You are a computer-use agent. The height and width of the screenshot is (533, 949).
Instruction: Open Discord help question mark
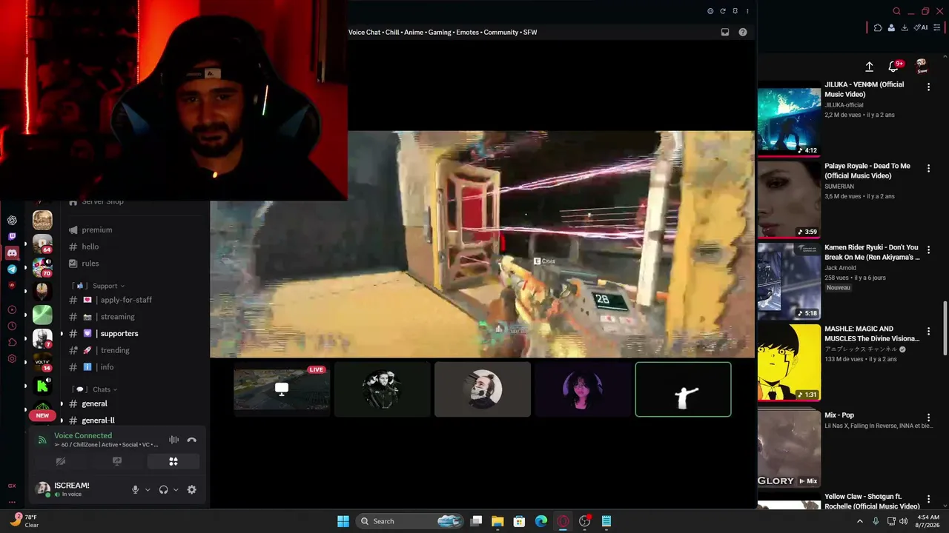click(x=743, y=32)
